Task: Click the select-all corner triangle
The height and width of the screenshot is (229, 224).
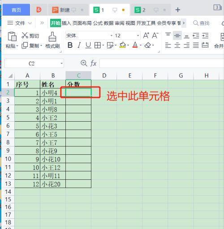Action: tap(10, 76)
